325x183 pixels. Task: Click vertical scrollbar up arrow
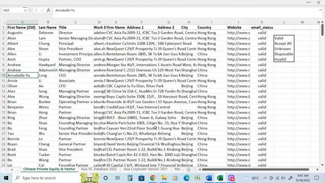click(322, 22)
